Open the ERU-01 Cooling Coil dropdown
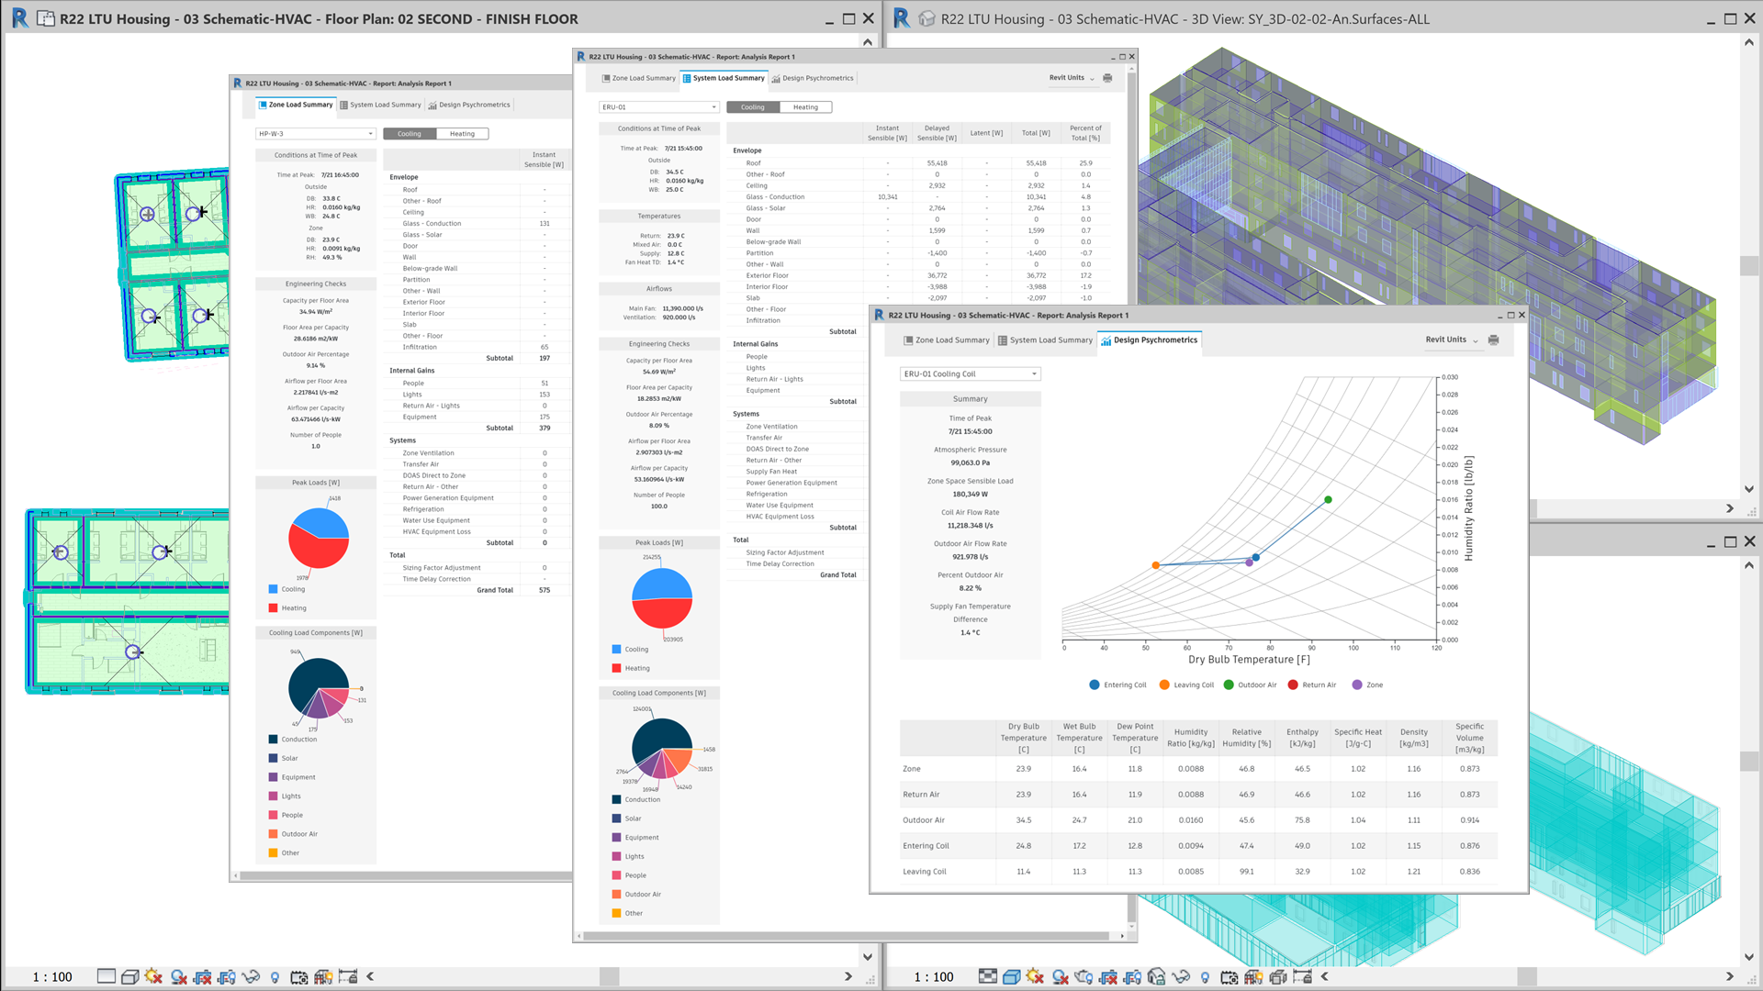Viewport: 1763px width, 991px height. 970,374
